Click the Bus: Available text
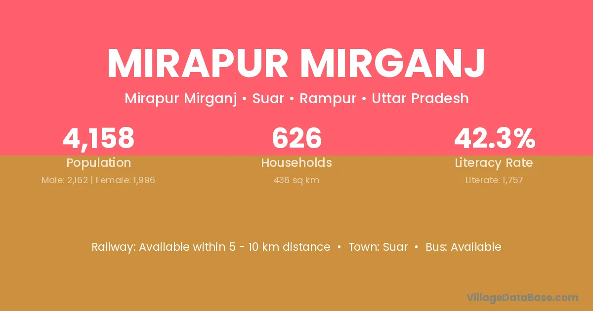Viewport: 593px width, 311px height. 464,247
